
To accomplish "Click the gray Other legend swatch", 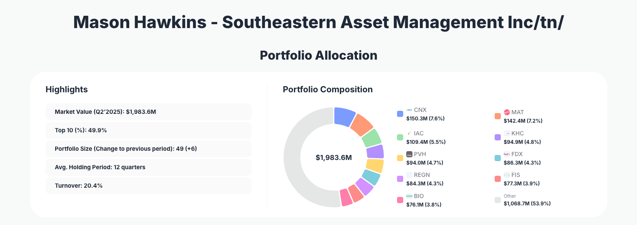I will click(x=498, y=200).
